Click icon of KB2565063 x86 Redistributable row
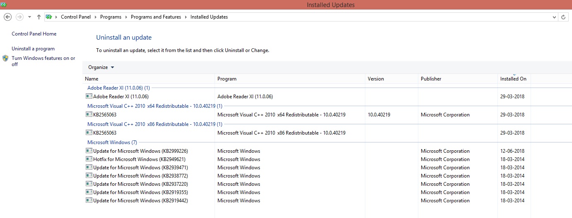Viewport: 572px width, 218px height. point(89,133)
